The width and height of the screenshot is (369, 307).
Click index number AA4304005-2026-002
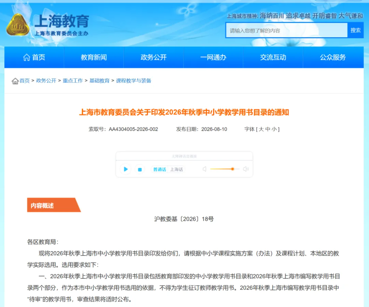coord(133,129)
